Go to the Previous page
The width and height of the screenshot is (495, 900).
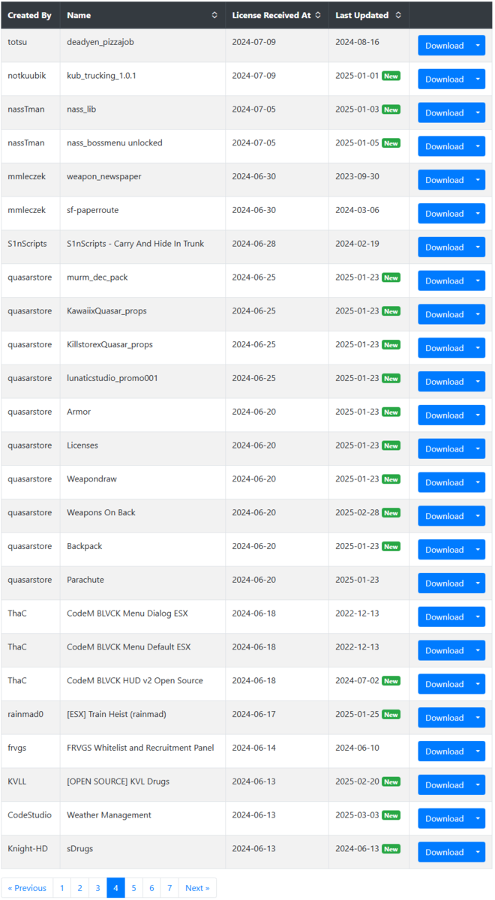27,888
